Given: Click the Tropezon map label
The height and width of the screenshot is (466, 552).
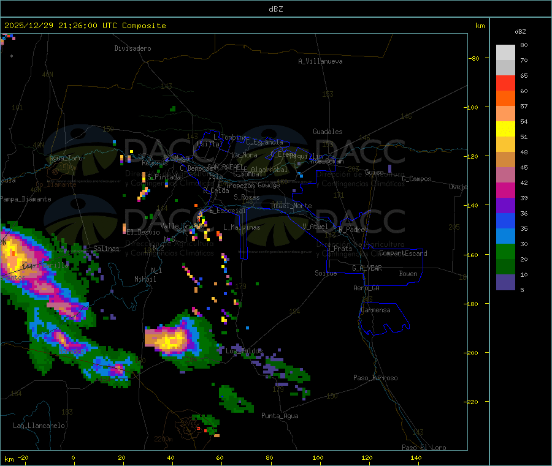Looking at the screenshot, I should (x=240, y=186).
